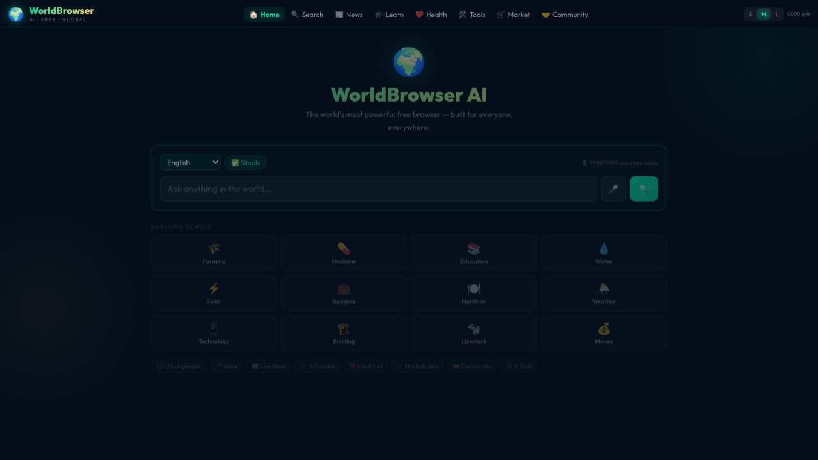Open the Search nav tab
This screenshot has width=818, height=460.
coord(307,15)
